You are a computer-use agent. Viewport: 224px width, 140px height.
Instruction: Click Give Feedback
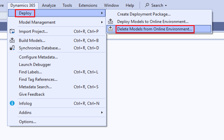(x=32, y=94)
